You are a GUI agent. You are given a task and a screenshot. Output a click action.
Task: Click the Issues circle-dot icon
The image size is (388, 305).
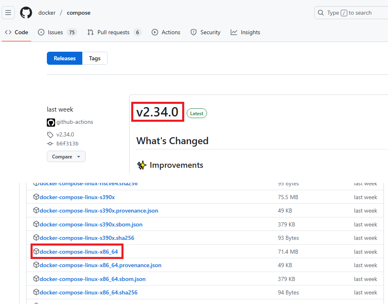point(41,33)
